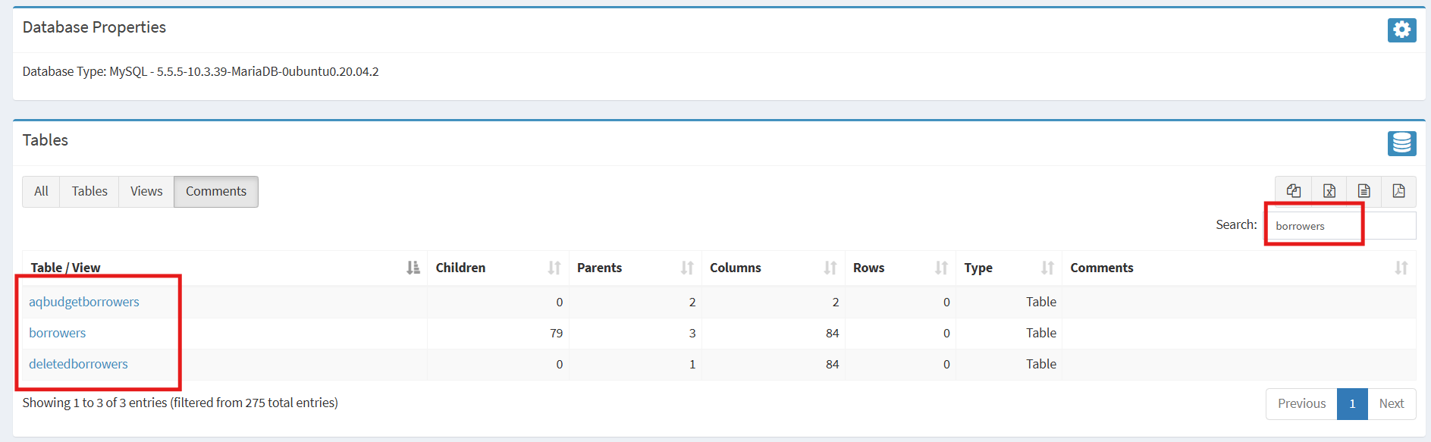Focus the Search field containing borrowers
The image size is (1431, 442).
pyautogui.click(x=1339, y=226)
